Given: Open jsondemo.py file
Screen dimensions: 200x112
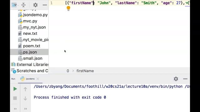Looking at the screenshot, I should pyautogui.click(x=33, y=15).
